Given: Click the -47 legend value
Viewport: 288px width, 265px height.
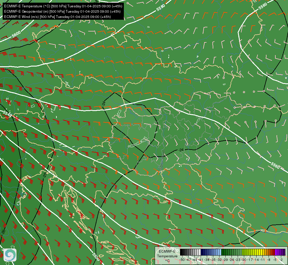Looking at the screenshot, I should pos(188,260).
